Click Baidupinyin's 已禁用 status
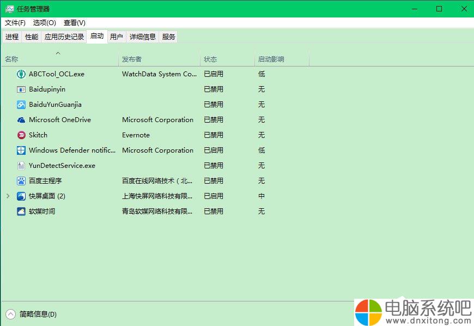The height and width of the screenshot is (326, 474). point(214,89)
